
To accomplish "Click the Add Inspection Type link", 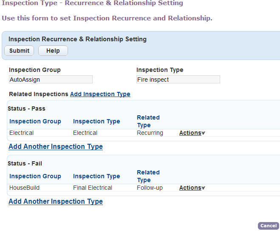I will pyautogui.click(x=100, y=94).
